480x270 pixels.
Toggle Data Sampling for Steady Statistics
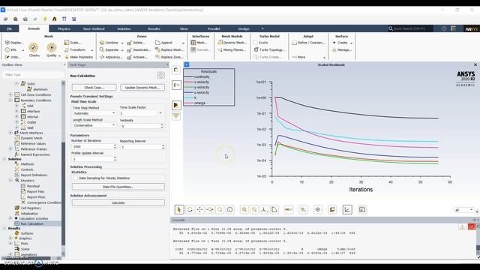75,178
